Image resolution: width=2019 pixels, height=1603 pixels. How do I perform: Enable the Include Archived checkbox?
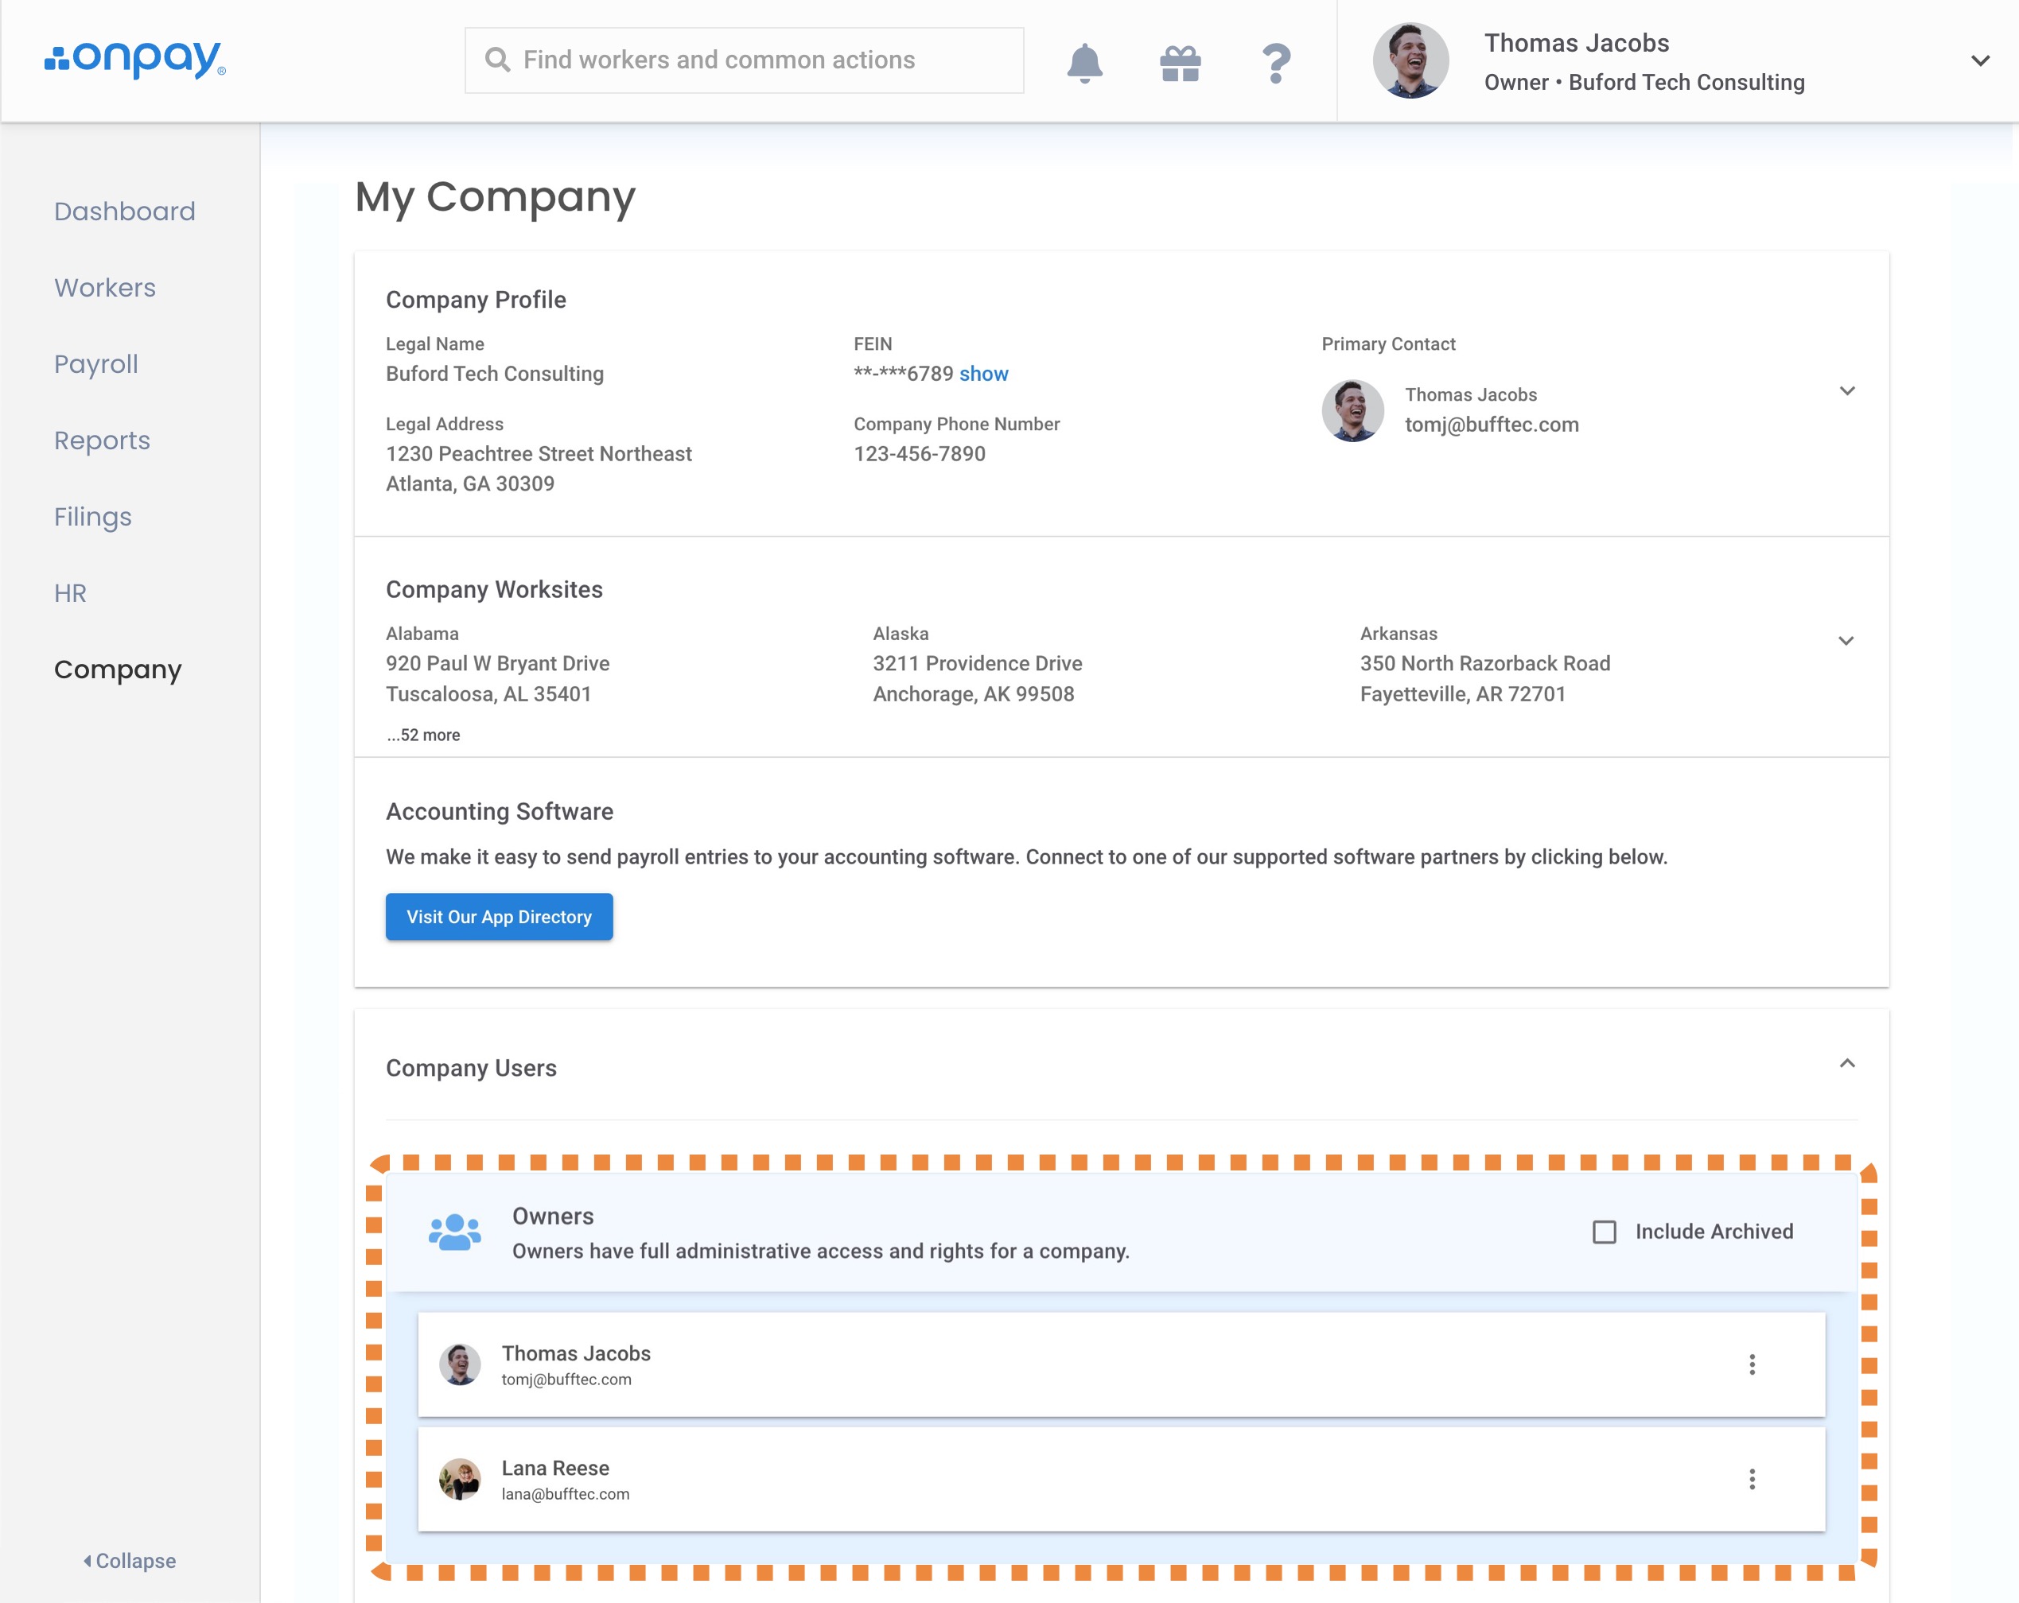(1605, 1232)
